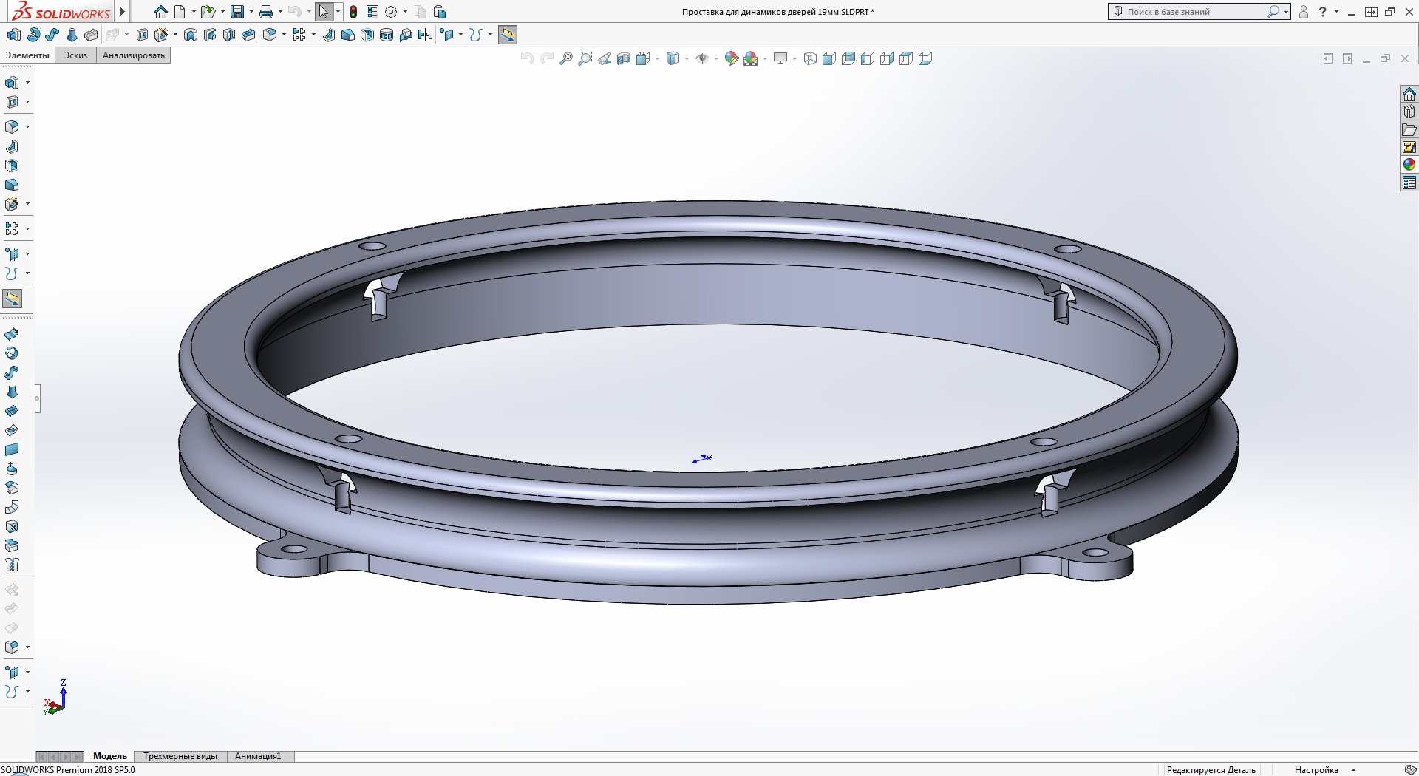
Task: Click the Rebuild traffic light icon
Action: point(353,12)
